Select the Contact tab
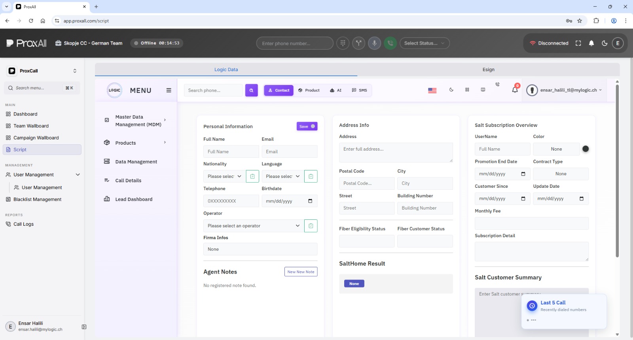The height and width of the screenshot is (340, 633). 279,90
